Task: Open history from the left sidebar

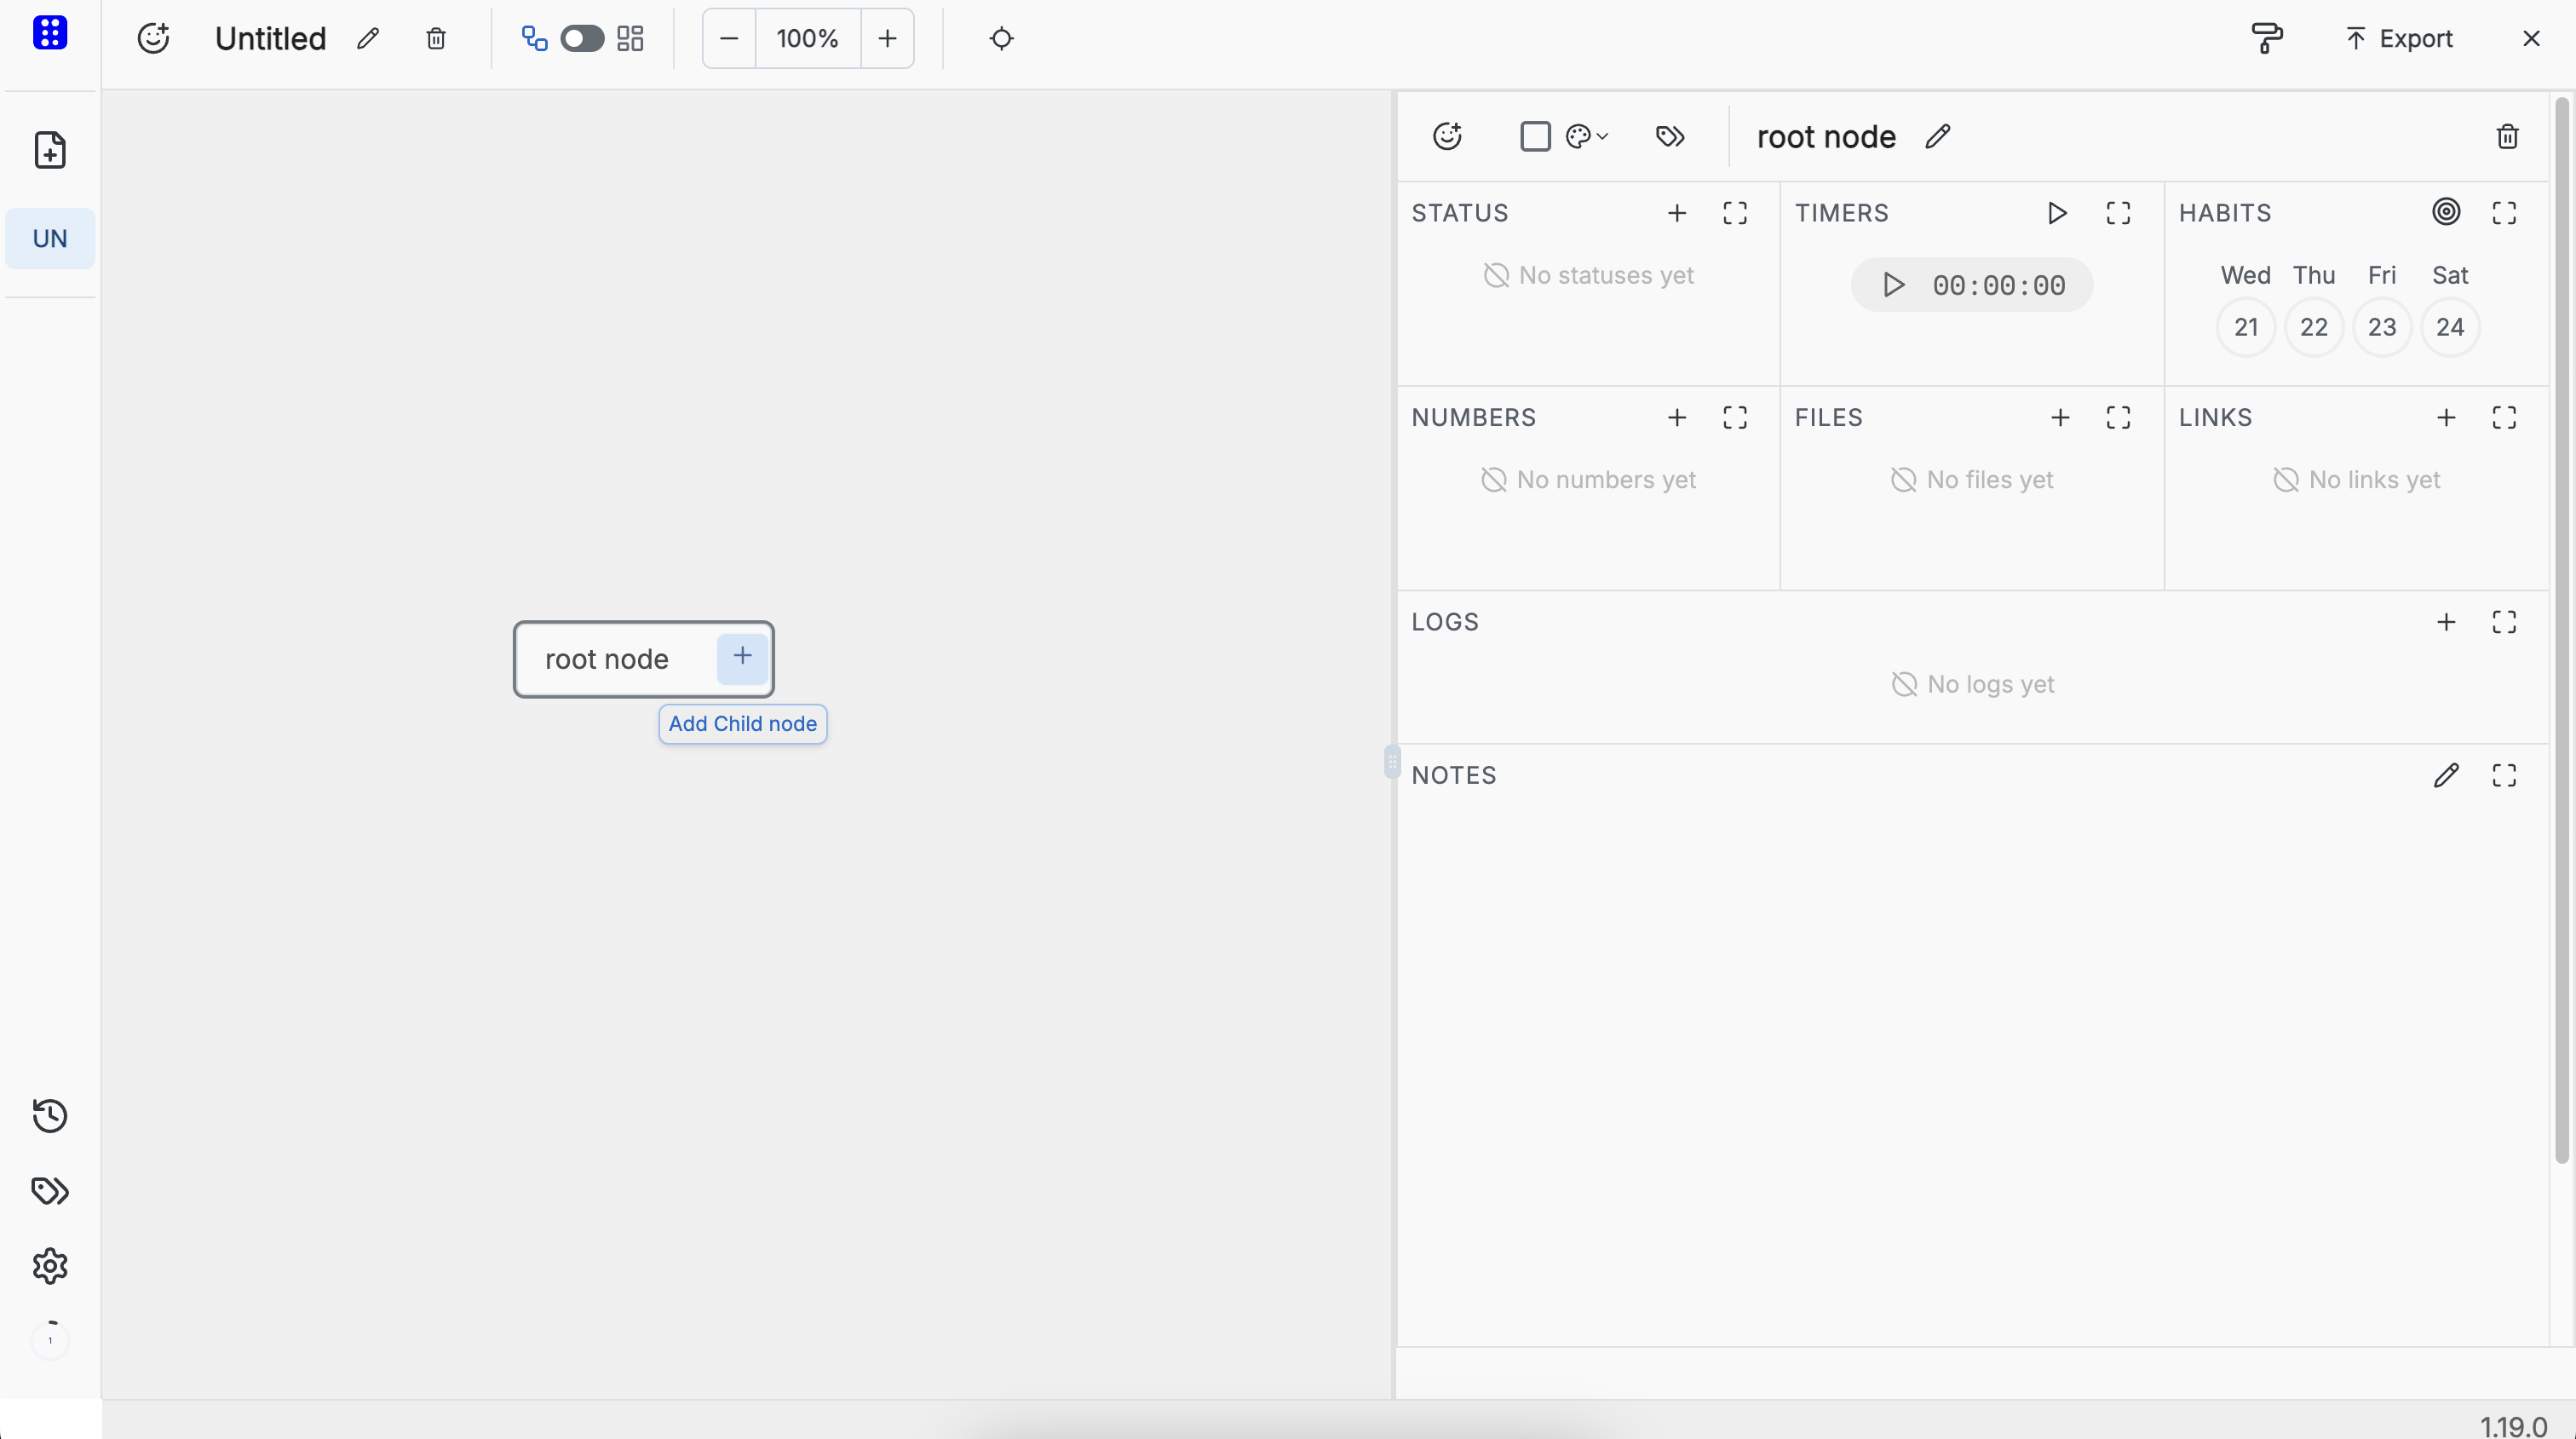Action: [x=50, y=1116]
